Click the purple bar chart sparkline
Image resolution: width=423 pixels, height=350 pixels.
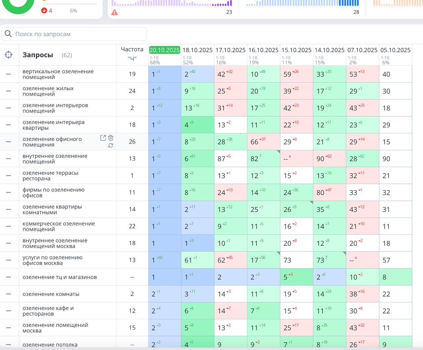point(172,3)
